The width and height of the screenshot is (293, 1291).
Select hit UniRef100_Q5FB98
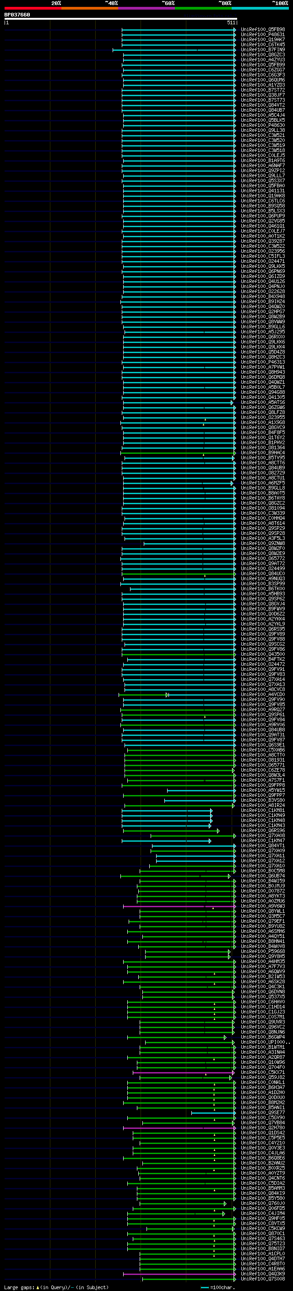tap(263, 30)
